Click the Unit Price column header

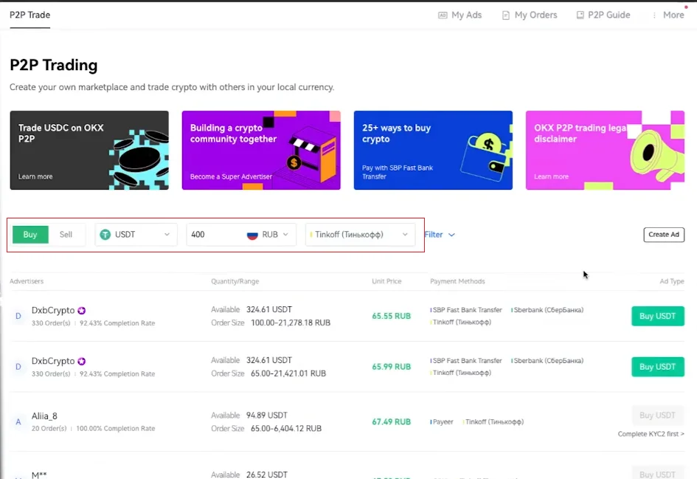pyautogui.click(x=386, y=281)
